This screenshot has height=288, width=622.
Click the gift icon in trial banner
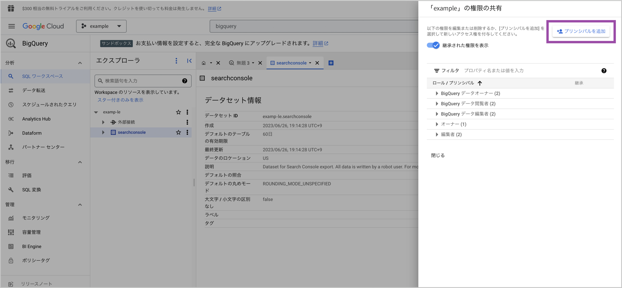(x=11, y=9)
